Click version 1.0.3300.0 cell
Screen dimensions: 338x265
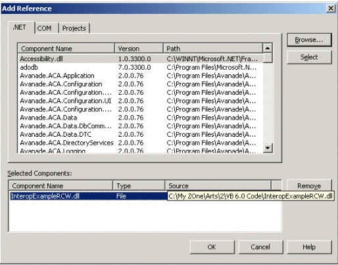[134, 59]
